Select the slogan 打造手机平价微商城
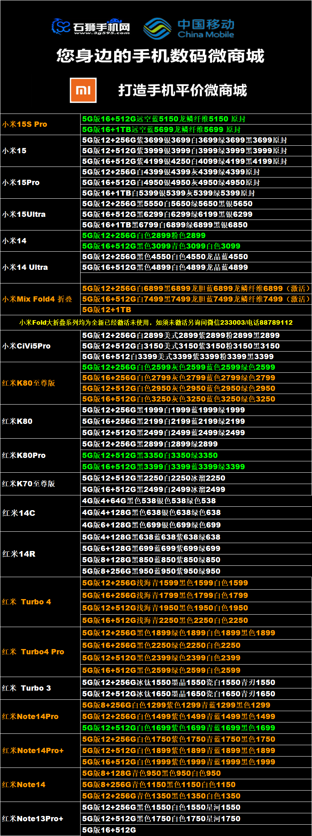Image resolution: width=312 pixels, height=836 pixels. coord(183,90)
